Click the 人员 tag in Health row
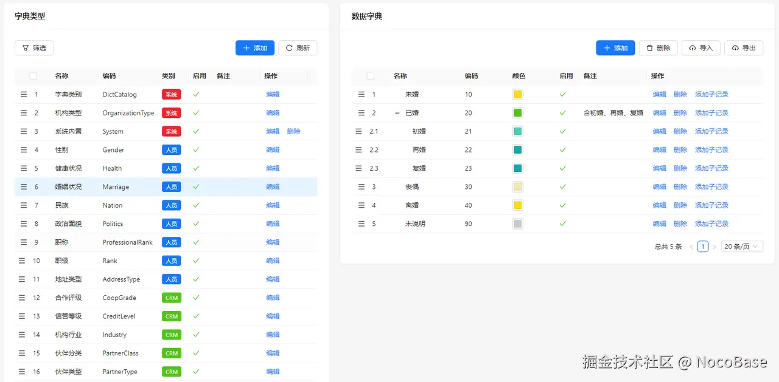Viewport: 779px width, 382px height. click(x=172, y=168)
